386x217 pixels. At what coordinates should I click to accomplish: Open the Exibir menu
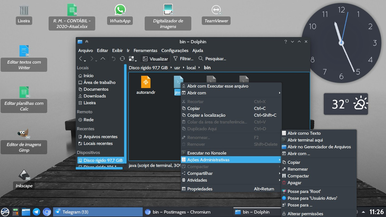pyautogui.click(x=117, y=50)
